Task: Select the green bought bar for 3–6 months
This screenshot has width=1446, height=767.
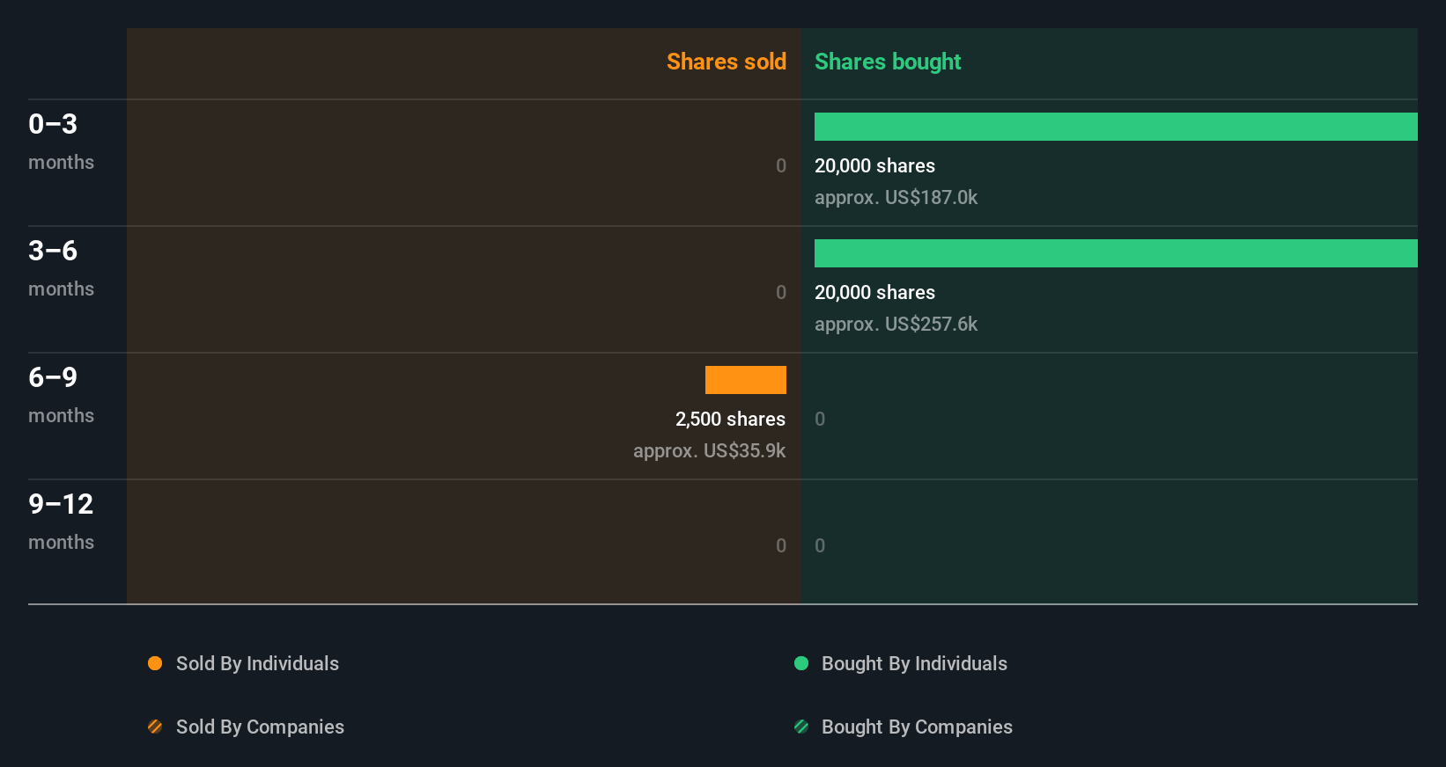Action: pos(1116,253)
